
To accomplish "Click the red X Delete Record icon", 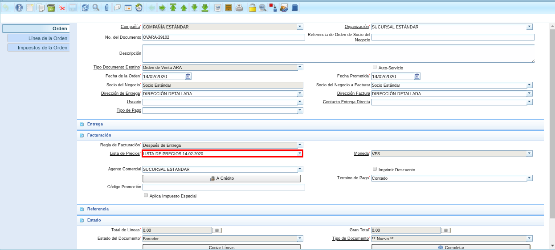I will (x=62, y=8).
